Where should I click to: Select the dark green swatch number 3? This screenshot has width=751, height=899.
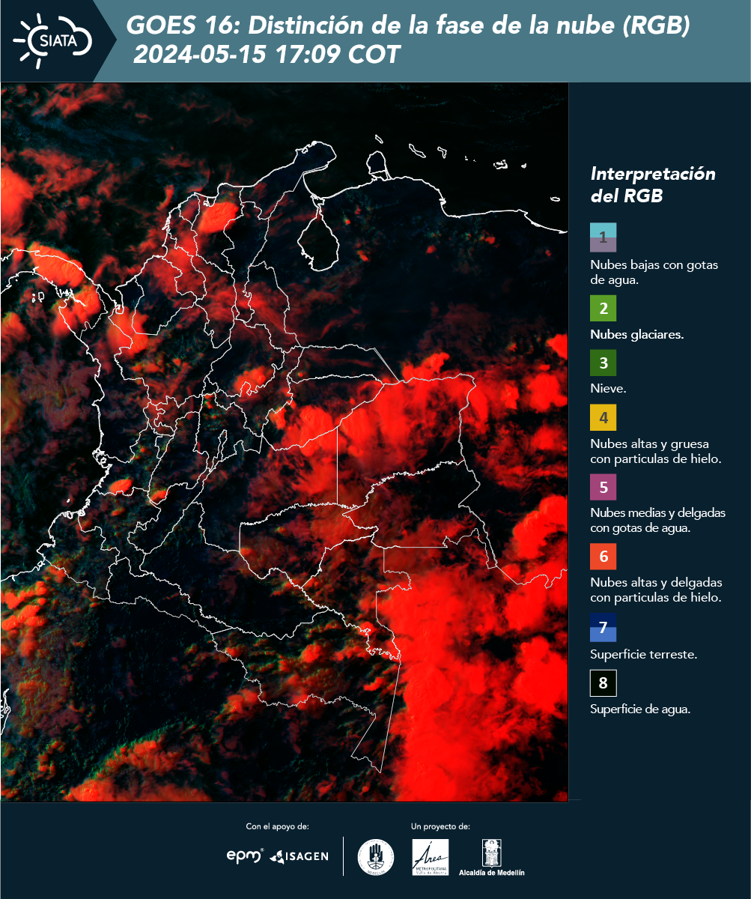(603, 363)
